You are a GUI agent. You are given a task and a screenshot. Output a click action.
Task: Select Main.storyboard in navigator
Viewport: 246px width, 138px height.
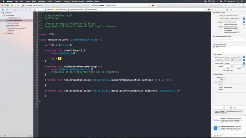(x=14, y=23)
